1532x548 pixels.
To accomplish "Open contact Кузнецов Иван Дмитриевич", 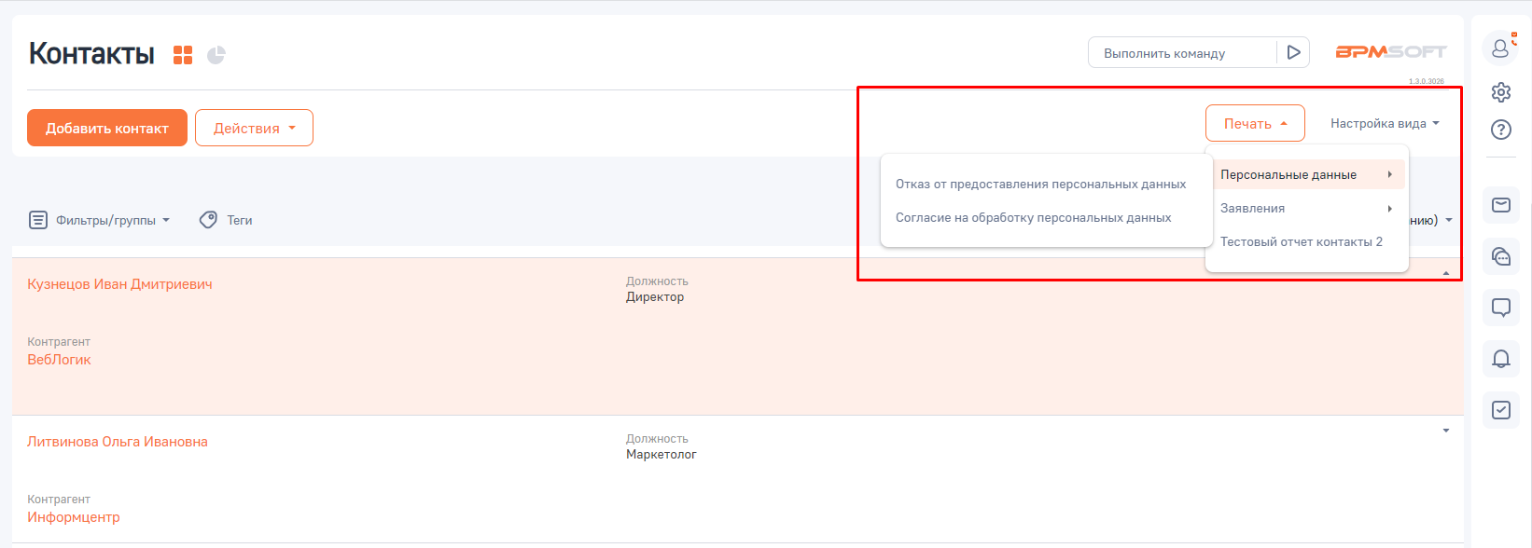I will click(119, 284).
